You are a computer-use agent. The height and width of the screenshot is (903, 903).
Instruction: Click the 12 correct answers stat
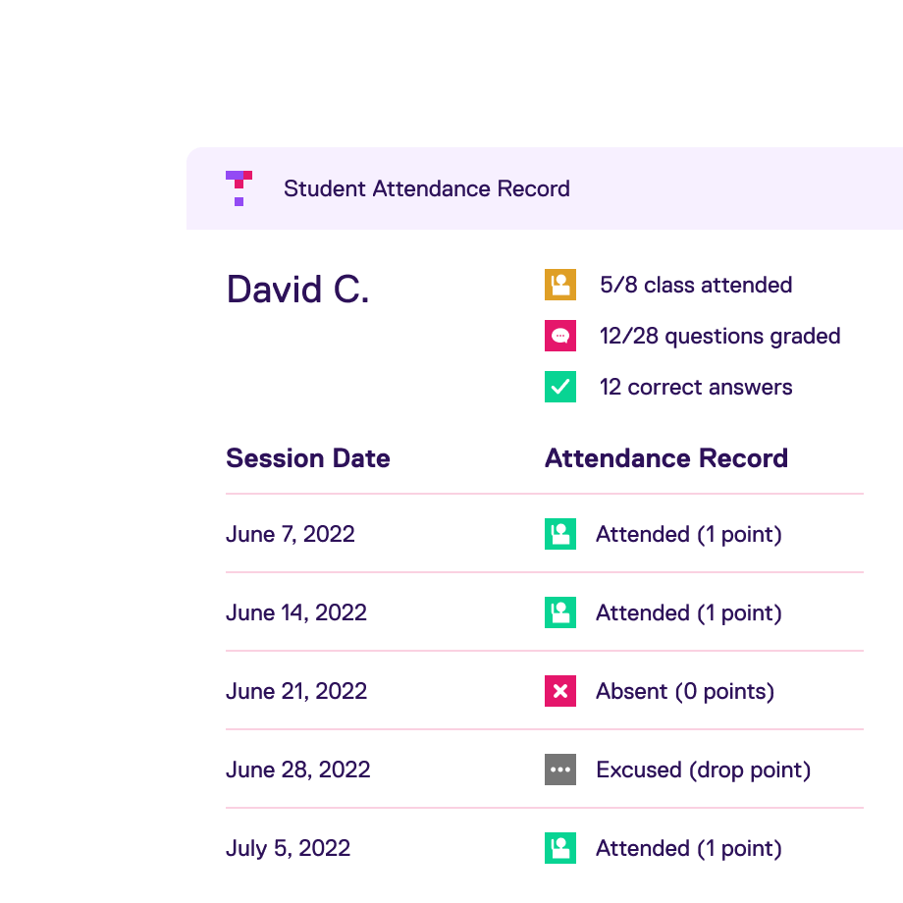[695, 387]
